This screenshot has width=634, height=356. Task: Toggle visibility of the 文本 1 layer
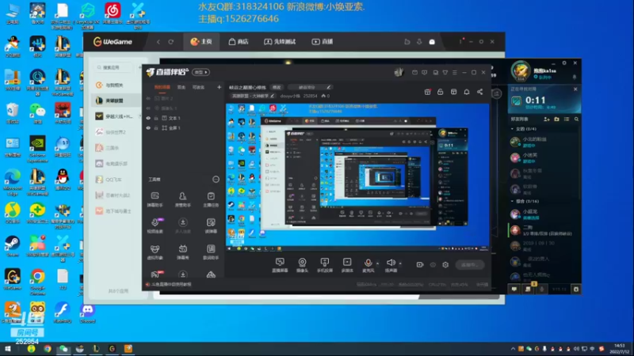(148, 118)
